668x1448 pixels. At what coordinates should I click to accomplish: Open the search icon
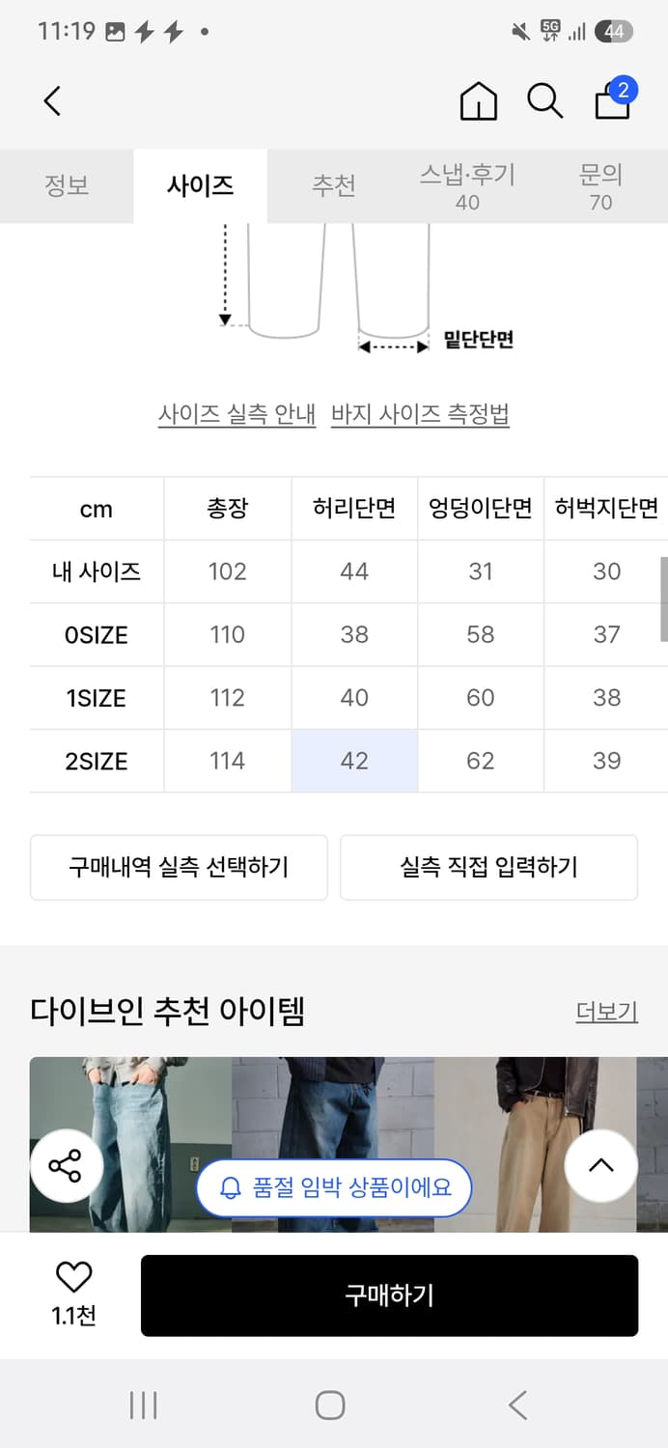click(546, 100)
